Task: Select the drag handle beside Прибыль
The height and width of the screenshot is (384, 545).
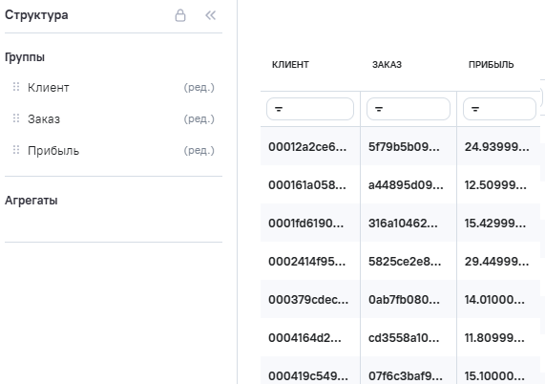Action: click(x=16, y=150)
